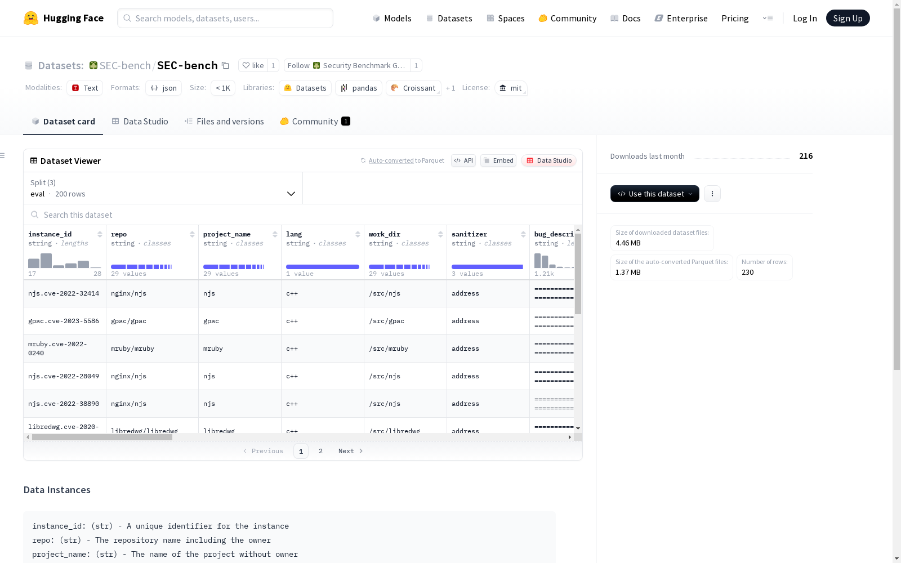901x563 pixels.
Task: Click the Sign Up button
Action: [x=848, y=18]
